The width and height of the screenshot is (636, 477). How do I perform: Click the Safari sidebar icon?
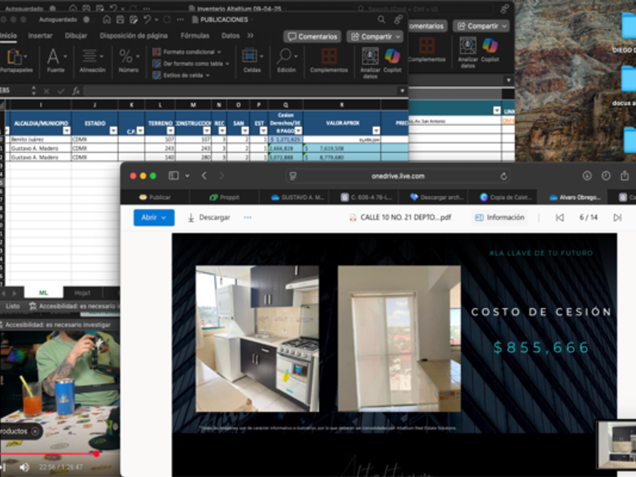(x=174, y=176)
